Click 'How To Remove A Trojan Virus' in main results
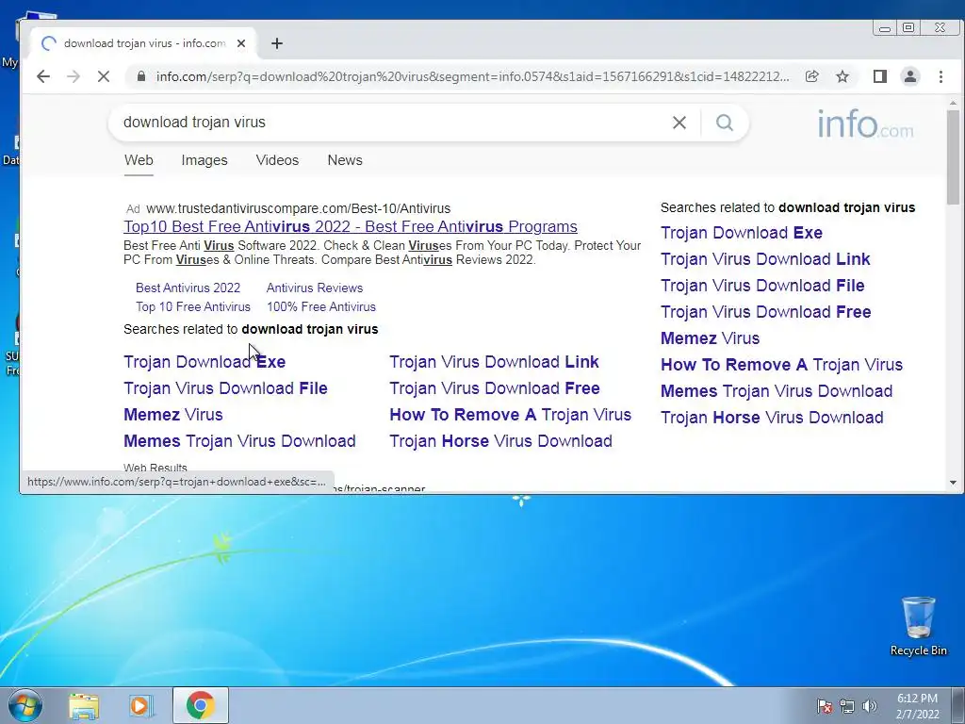Viewport: 965px width, 724px height. click(x=510, y=415)
